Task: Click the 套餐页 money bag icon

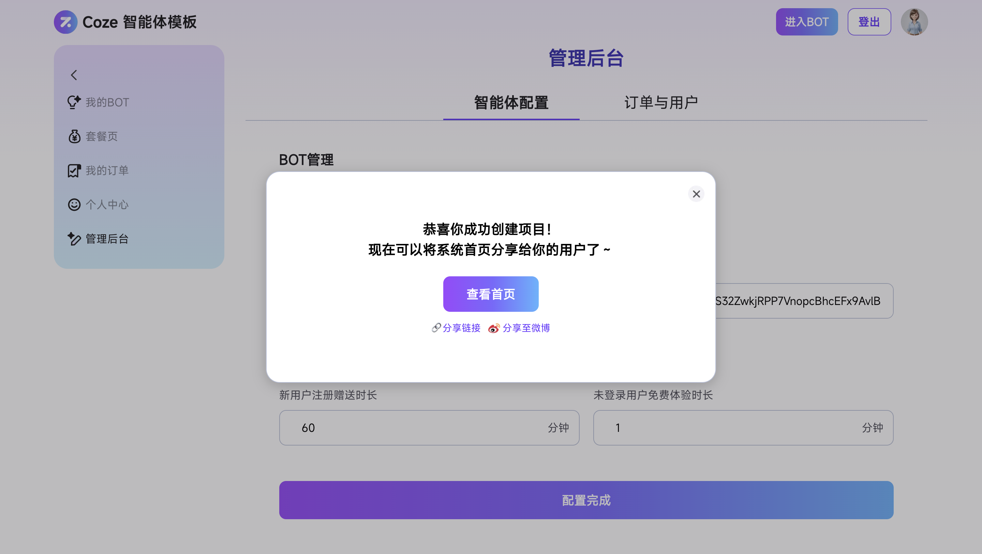Action: (x=74, y=136)
